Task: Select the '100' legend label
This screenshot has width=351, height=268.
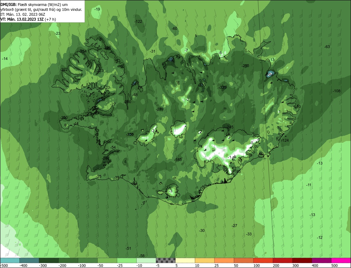Action: (x=257, y=266)
